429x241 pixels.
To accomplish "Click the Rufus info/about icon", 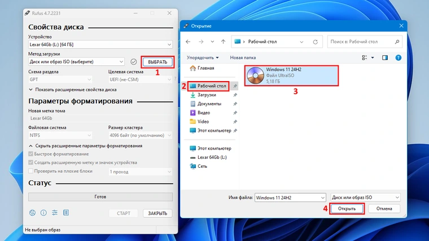I will [x=43, y=213].
